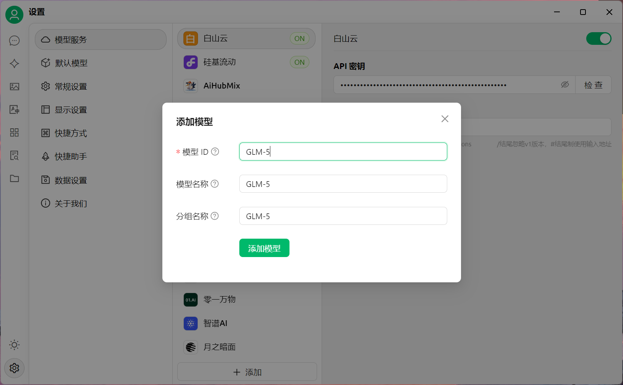The image size is (623, 385).
Task: Select 月之暗面 provider
Action: click(247, 347)
